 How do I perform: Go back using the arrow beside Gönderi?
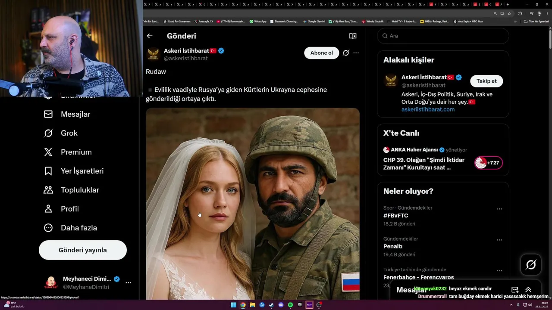click(x=150, y=36)
